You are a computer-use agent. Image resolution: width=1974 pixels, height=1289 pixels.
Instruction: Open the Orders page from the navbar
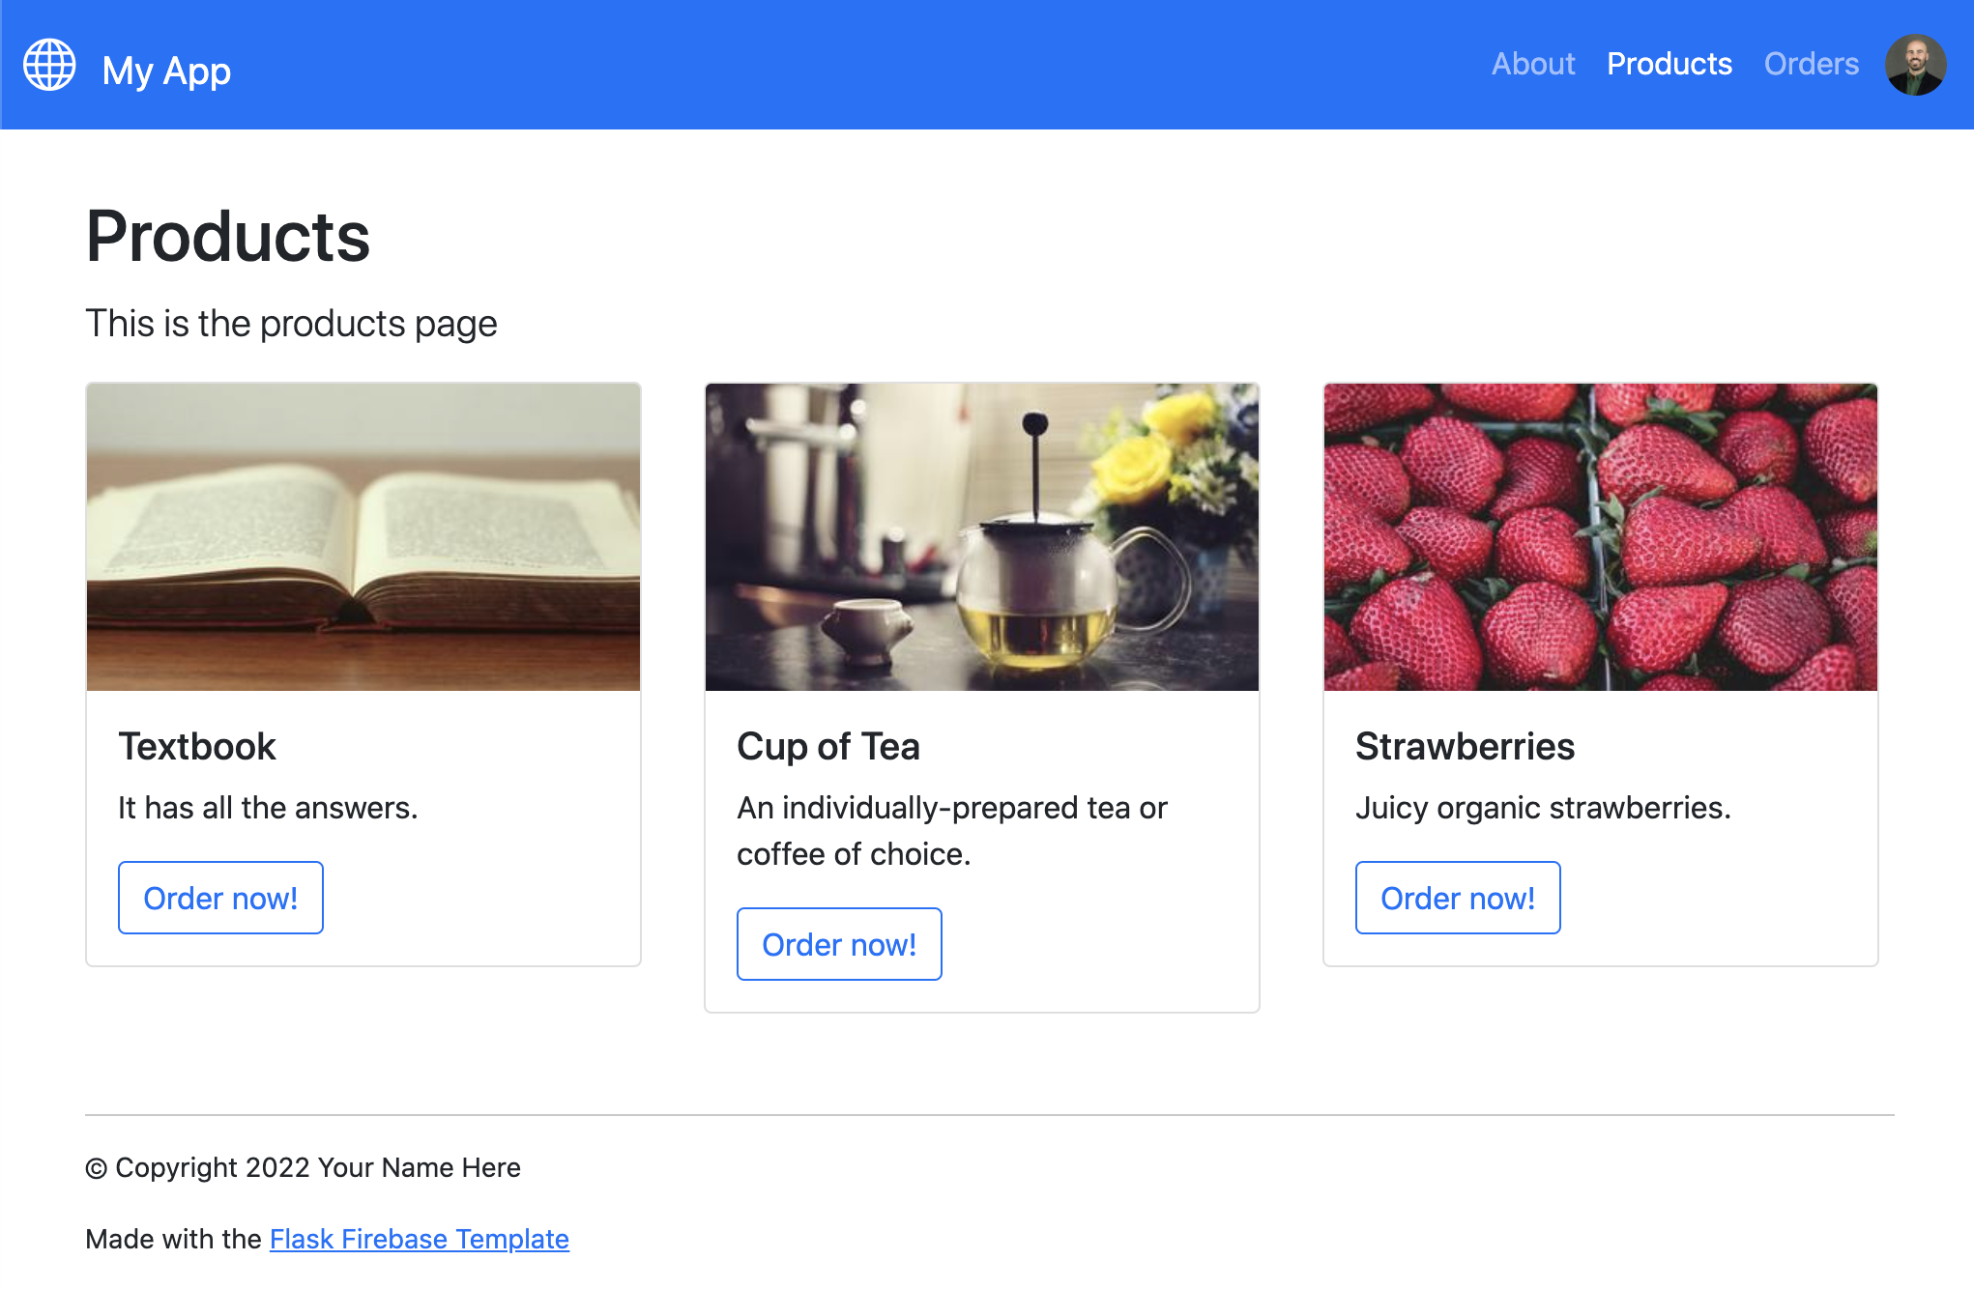[x=1811, y=64]
